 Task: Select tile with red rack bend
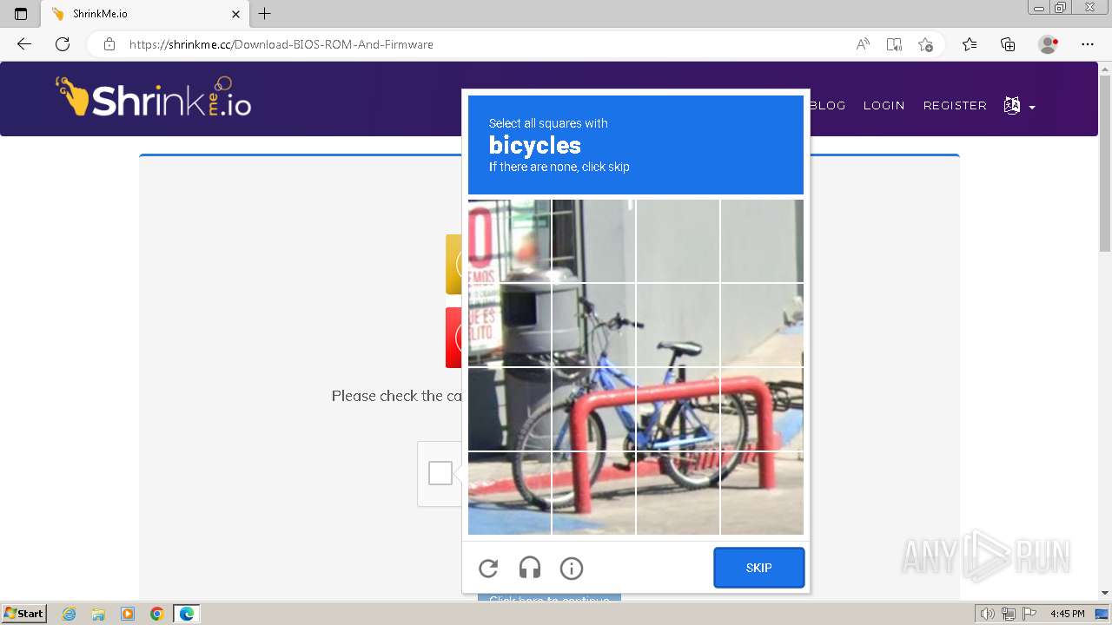(762, 409)
